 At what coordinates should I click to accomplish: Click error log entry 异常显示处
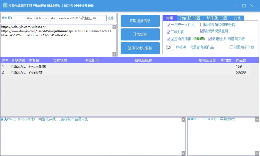pyautogui.click(x=229, y=119)
